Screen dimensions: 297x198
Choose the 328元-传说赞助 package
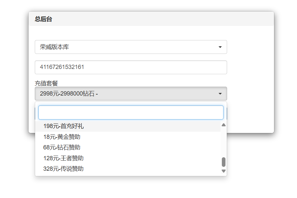tap(63, 169)
